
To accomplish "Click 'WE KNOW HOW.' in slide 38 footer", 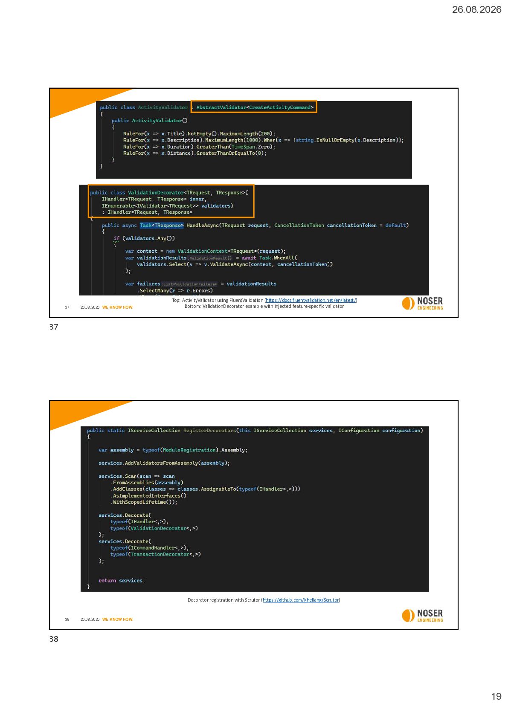I will [118, 620].
